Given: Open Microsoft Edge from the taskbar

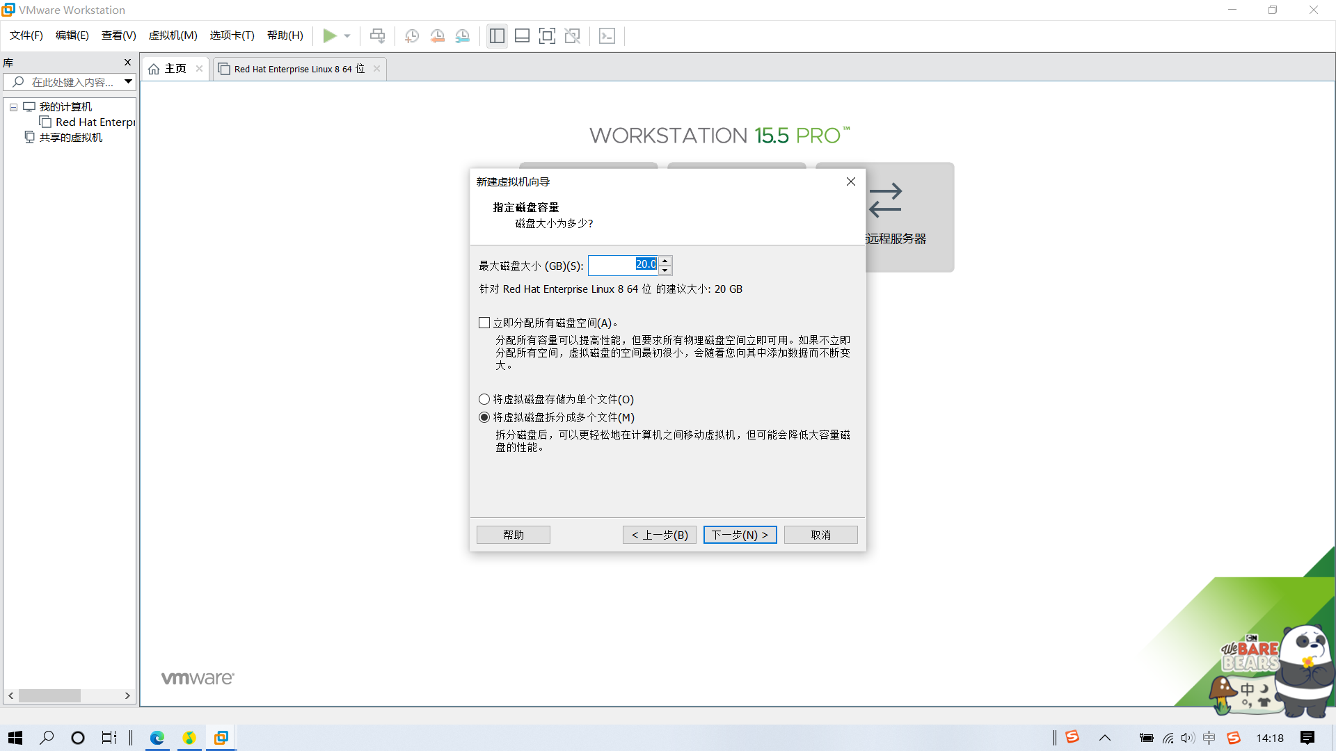Looking at the screenshot, I should (x=157, y=738).
